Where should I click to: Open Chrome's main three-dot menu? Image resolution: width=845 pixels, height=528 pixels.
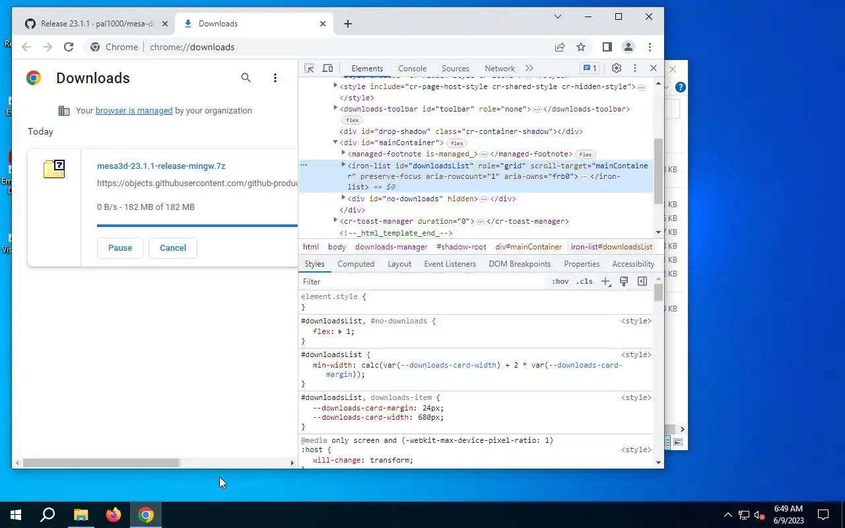(650, 47)
